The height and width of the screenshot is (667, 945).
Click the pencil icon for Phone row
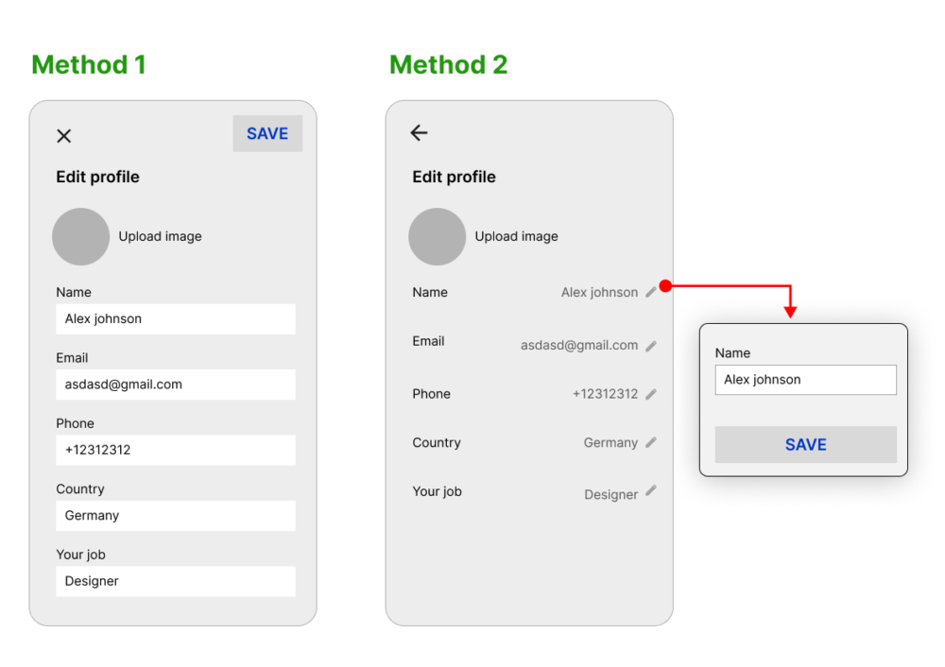click(x=651, y=394)
